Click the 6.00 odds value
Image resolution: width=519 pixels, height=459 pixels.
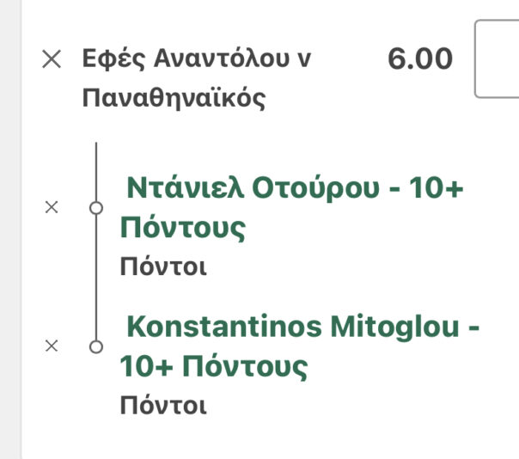(x=419, y=58)
